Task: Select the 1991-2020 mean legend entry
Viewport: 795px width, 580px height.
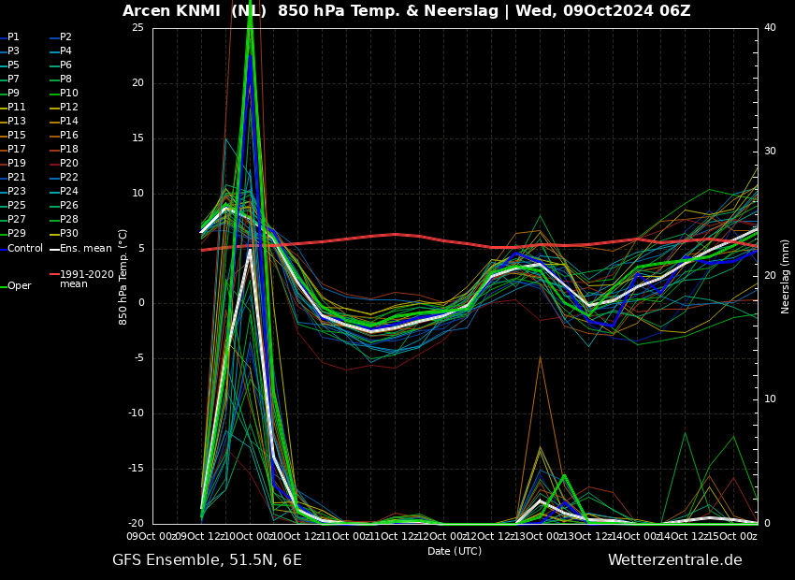Action: [x=86, y=280]
